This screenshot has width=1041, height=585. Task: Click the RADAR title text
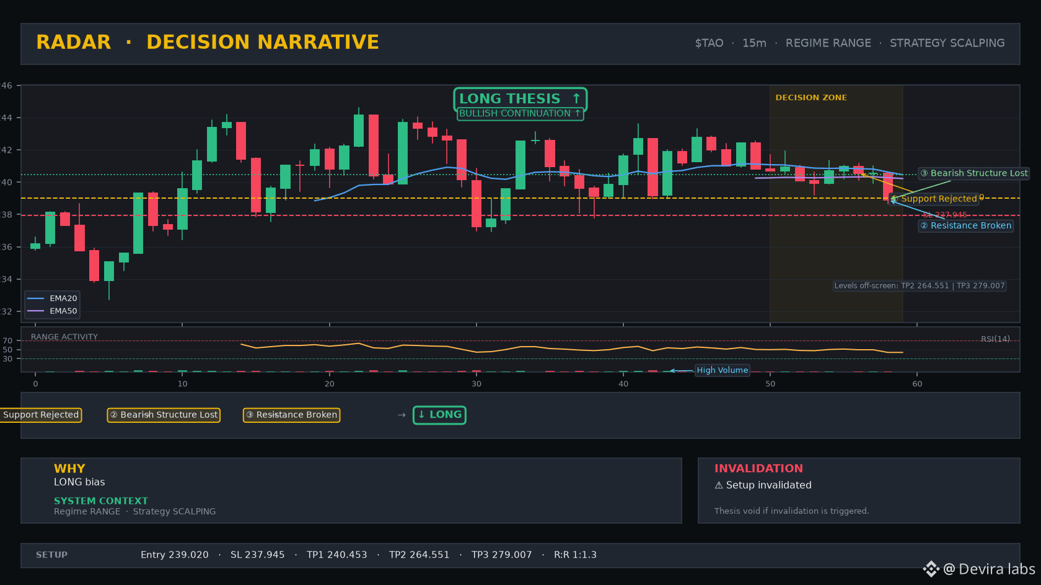(74, 42)
